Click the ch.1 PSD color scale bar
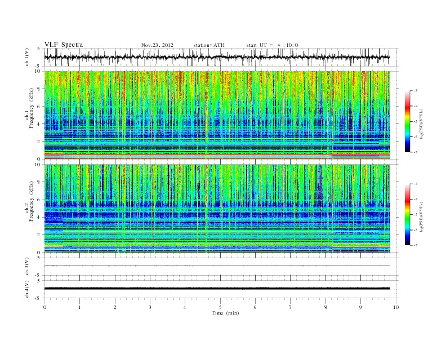The height and width of the screenshot is (345, 446). click(408, 122)
